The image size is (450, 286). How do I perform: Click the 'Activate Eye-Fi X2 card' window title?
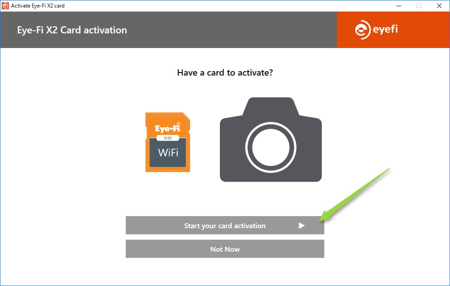38,6
